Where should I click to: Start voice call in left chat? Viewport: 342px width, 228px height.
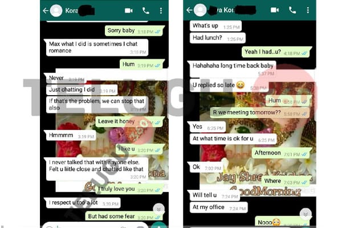coord(146,10)
